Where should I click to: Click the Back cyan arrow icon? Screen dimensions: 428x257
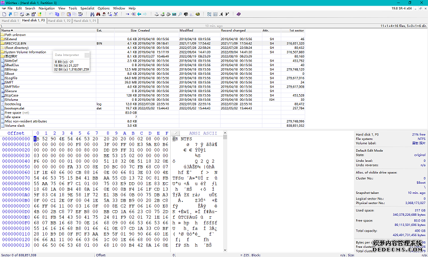(139, 14)
